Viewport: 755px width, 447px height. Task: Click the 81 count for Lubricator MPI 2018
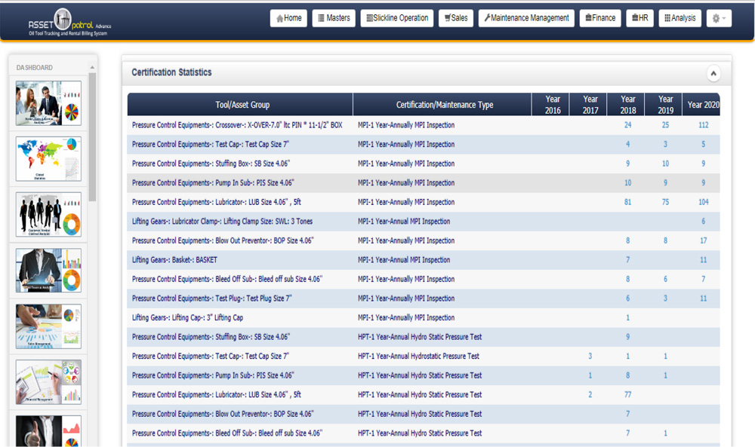coord(627,202)
